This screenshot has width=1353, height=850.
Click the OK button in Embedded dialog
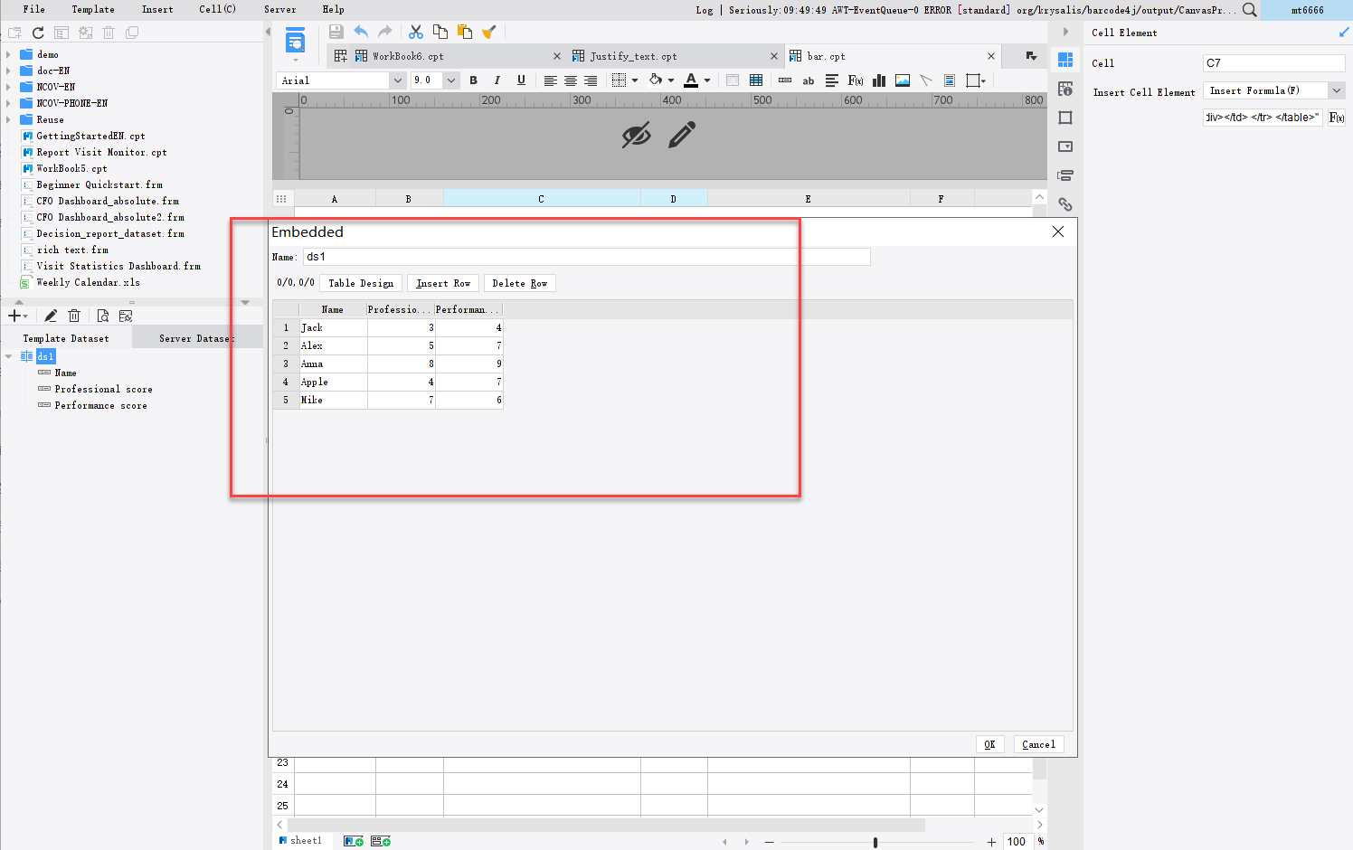(989, 743)
